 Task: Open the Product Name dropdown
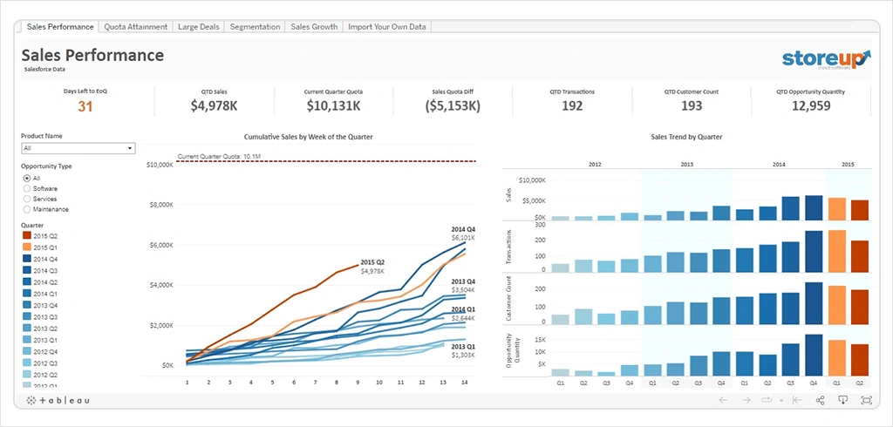(x=78, y=149)
